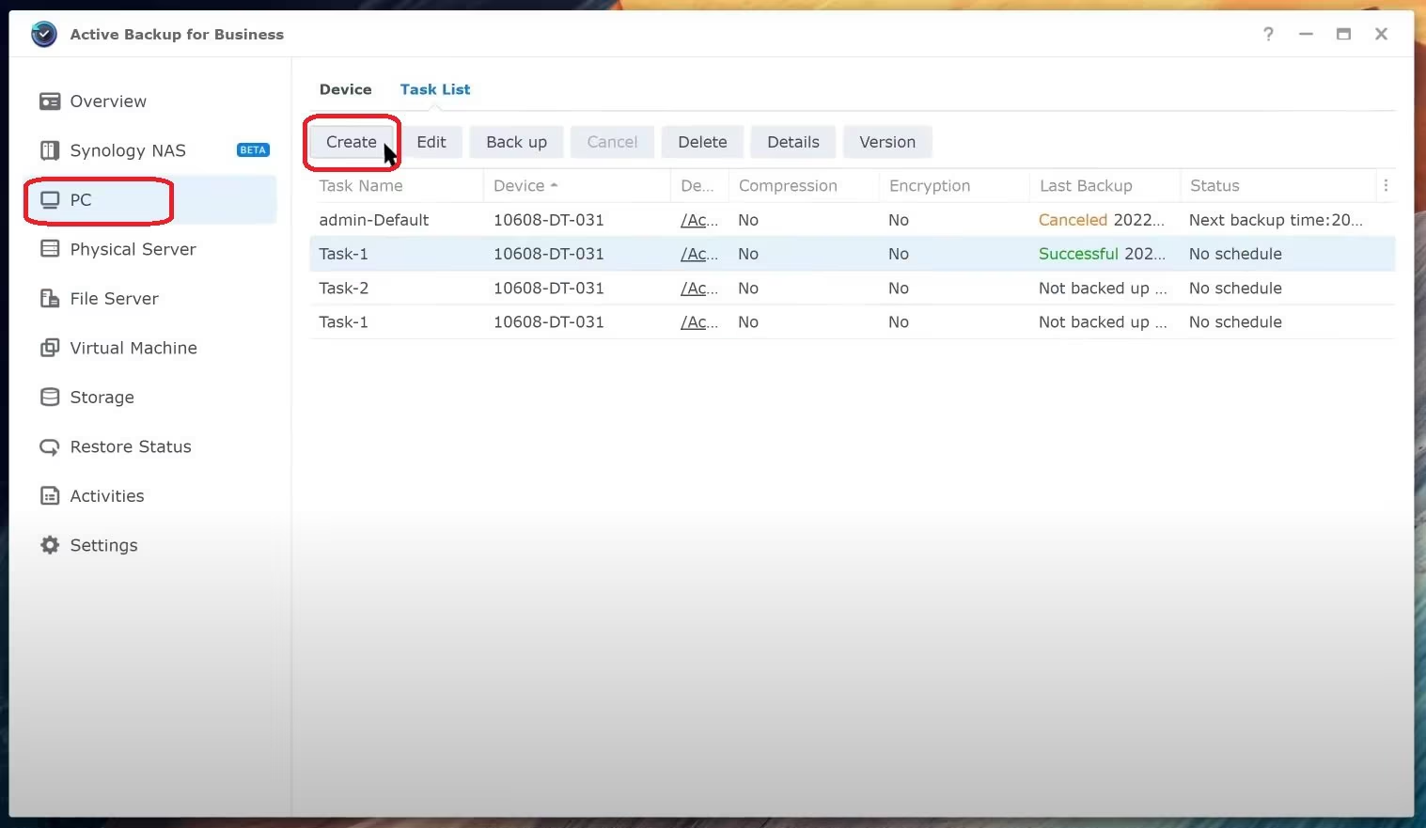The image size is (1426, 828).
Task: Click the Create button
Action: pos(352,142)
